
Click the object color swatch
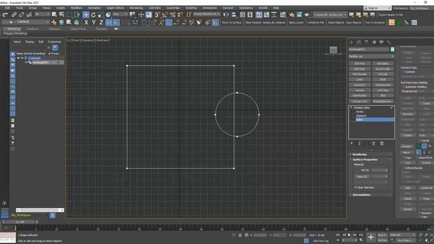393,49
